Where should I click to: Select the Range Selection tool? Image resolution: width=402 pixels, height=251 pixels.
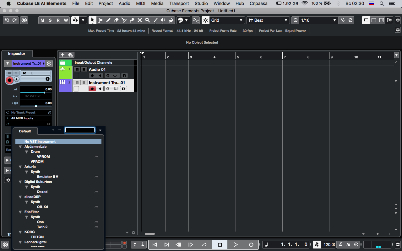pyautogui.click(x=100, y=20)
